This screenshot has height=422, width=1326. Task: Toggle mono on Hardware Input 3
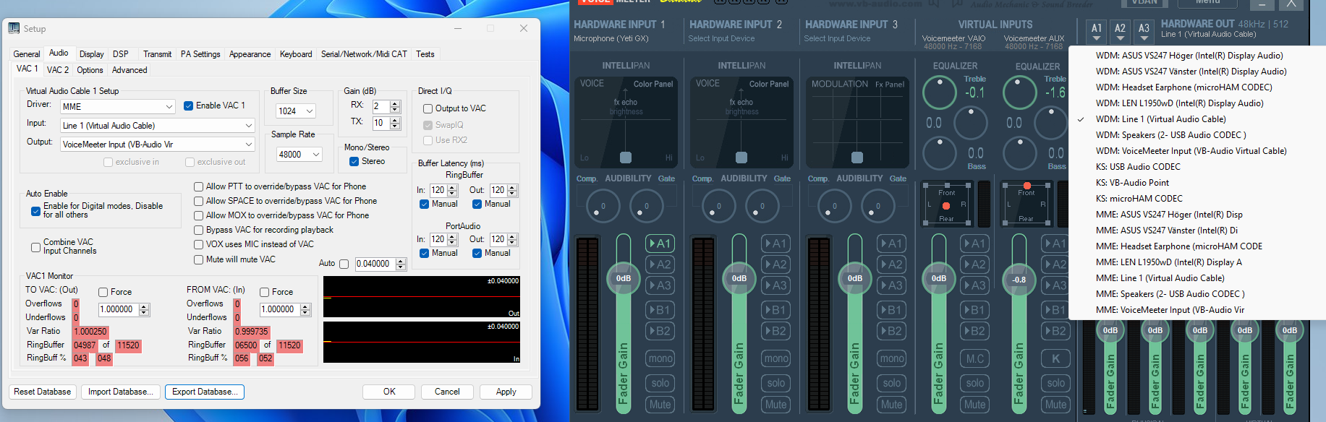(891, 358)
